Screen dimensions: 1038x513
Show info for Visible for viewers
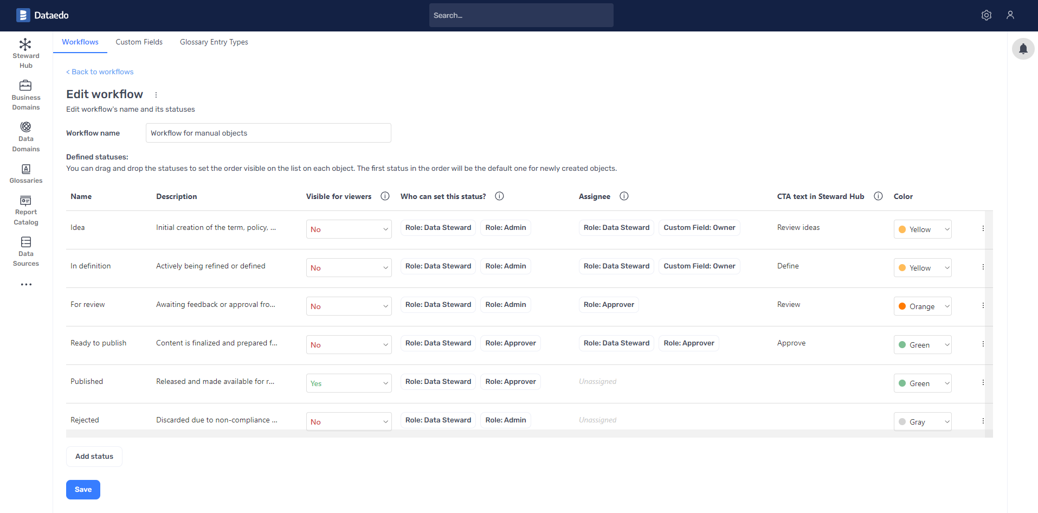pos(385,196)
